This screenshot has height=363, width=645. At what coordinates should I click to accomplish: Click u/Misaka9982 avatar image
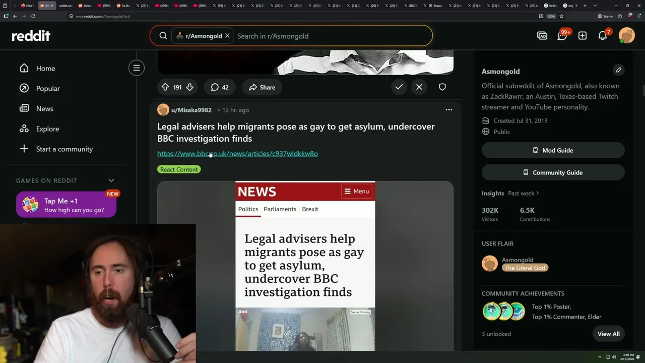163,109
